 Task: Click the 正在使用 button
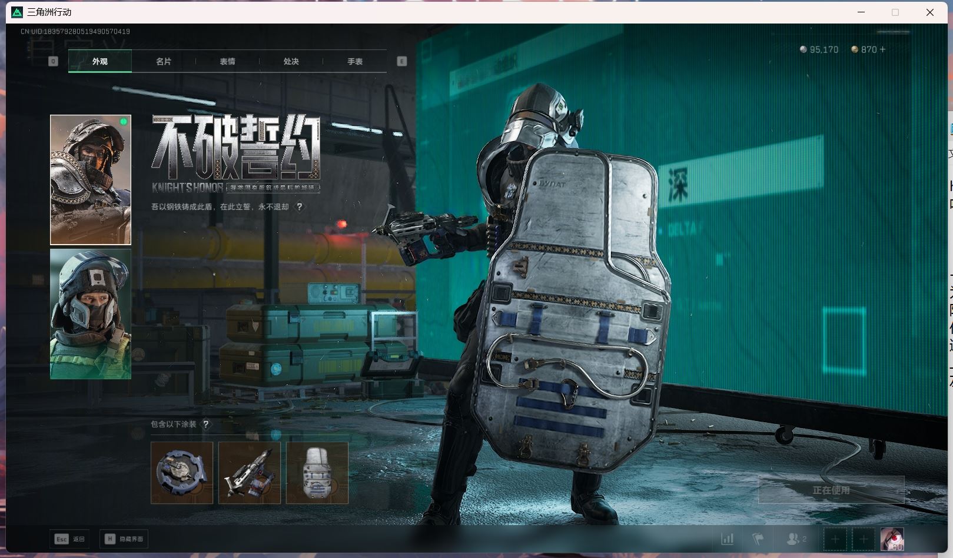(831, 490)
